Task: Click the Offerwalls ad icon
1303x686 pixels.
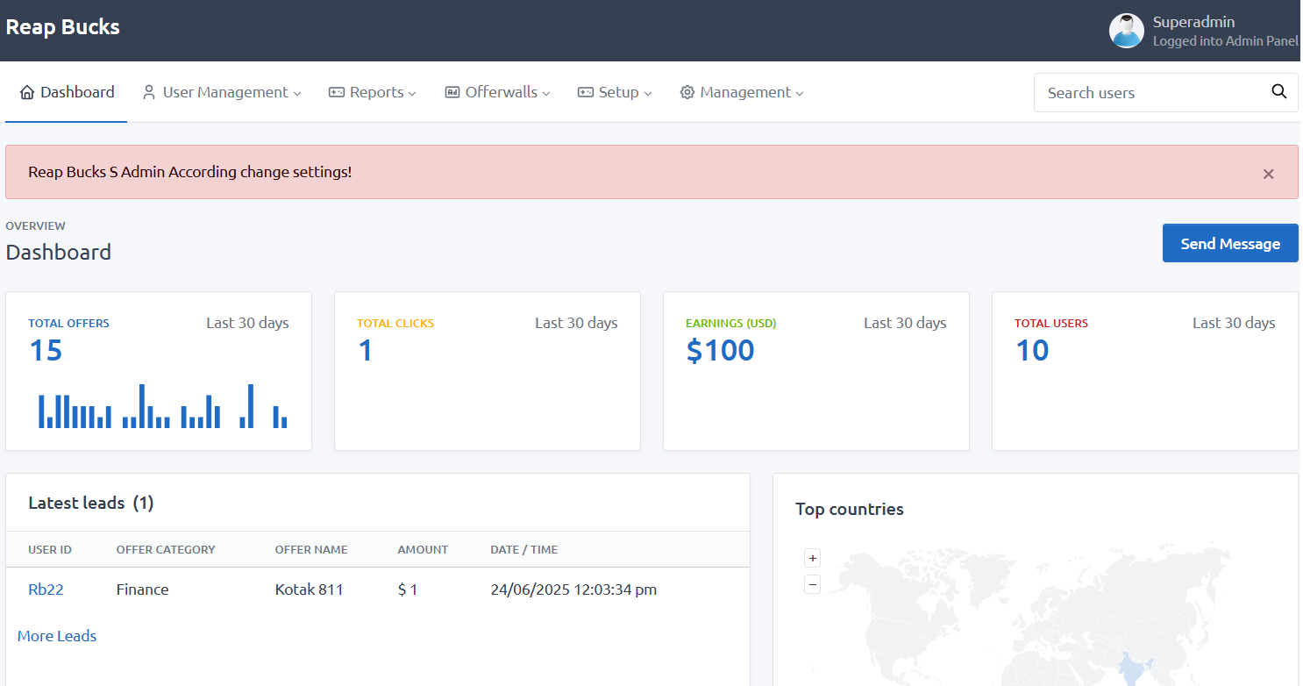Action: click(452, 92)
